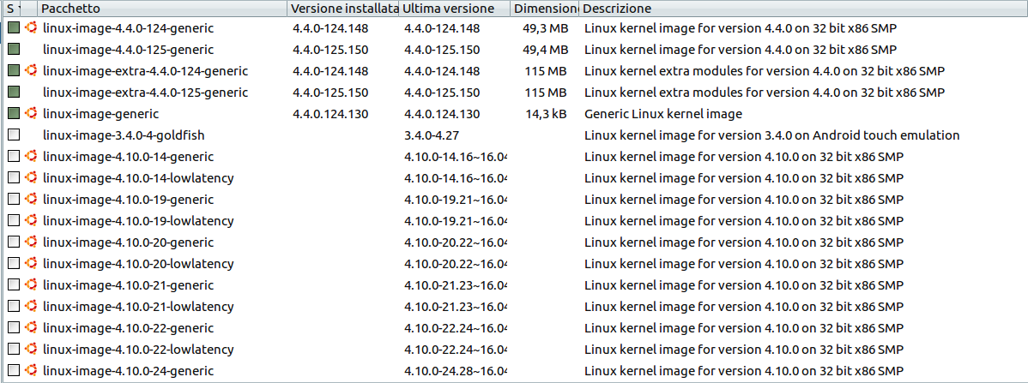Mark checkbox for linux-image-4.10.0-20-generic

(x=14, y=242)
